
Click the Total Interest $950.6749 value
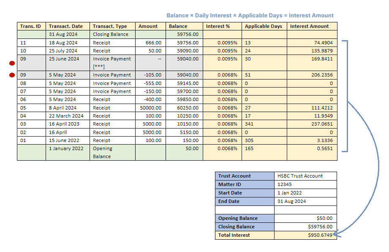coord(305,235)
